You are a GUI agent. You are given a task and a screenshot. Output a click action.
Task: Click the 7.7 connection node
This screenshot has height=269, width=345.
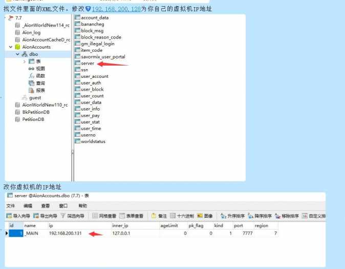pyautogui.click(x=15, y=18)
